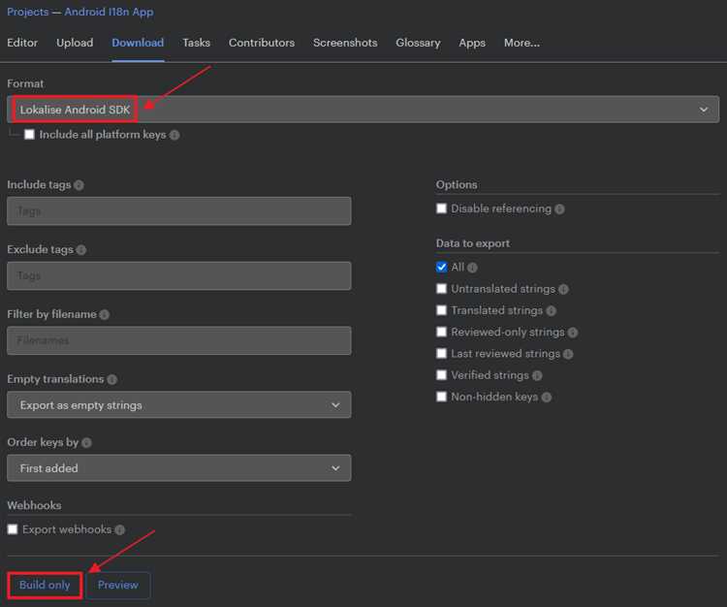The height and width of the screenshot is (607, 727).
Task: Click info icon next to All option
Action: [x=472, y=268]
